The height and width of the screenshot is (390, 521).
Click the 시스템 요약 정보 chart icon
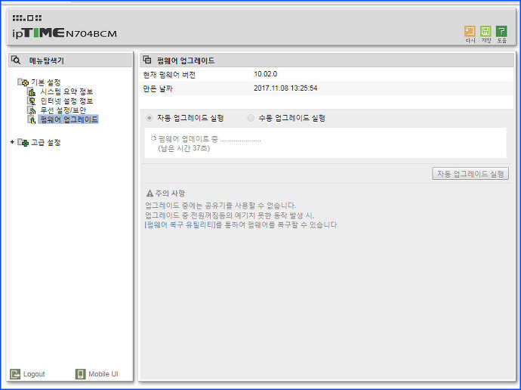tap(32, 91)
